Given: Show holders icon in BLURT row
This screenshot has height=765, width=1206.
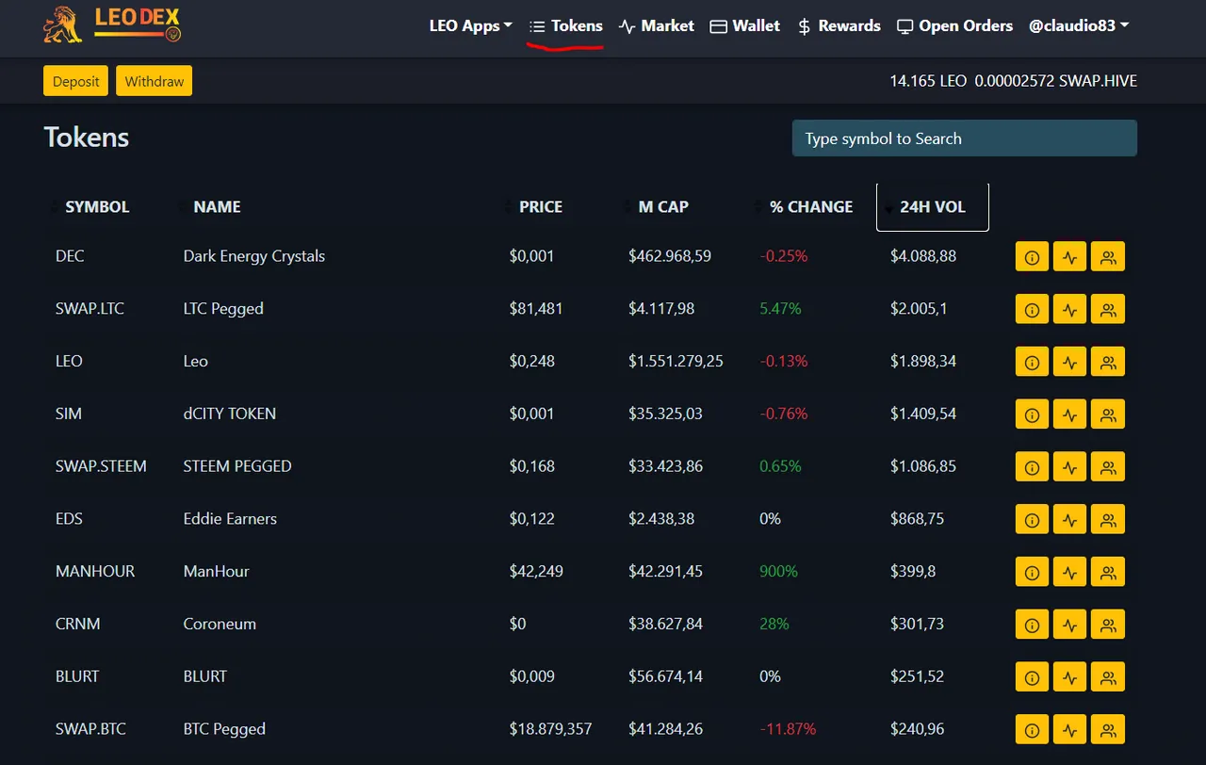Looking at the screenshot, I should click(1108, 676).
